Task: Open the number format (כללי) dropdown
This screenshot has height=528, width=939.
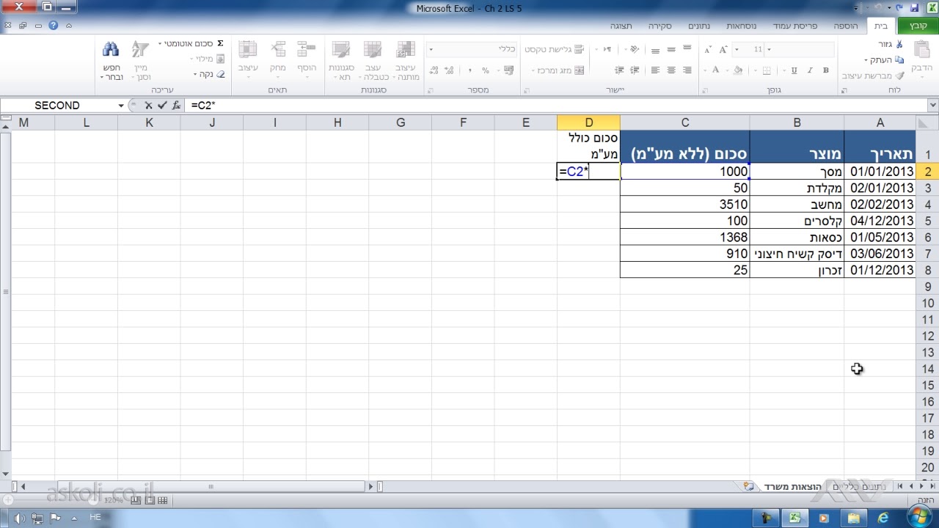Action: [x=431, y=50]
